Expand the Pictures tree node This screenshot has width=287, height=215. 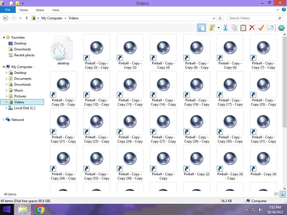pos(7,96)
